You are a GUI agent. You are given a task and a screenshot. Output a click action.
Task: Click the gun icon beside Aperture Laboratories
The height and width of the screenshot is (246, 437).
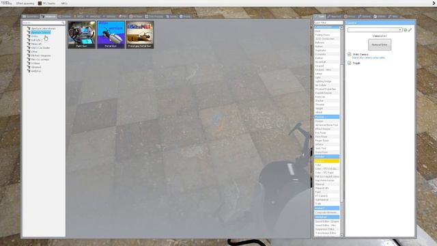click(x=29, y=29)
